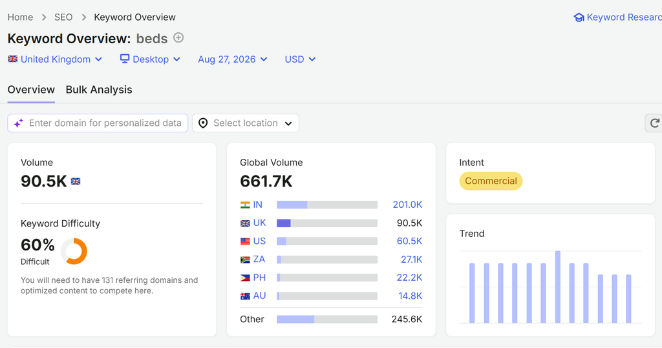662x348 pixels.
Task: Click the Keyword Overview breadcrumb text
Action: tap(134, 17)
